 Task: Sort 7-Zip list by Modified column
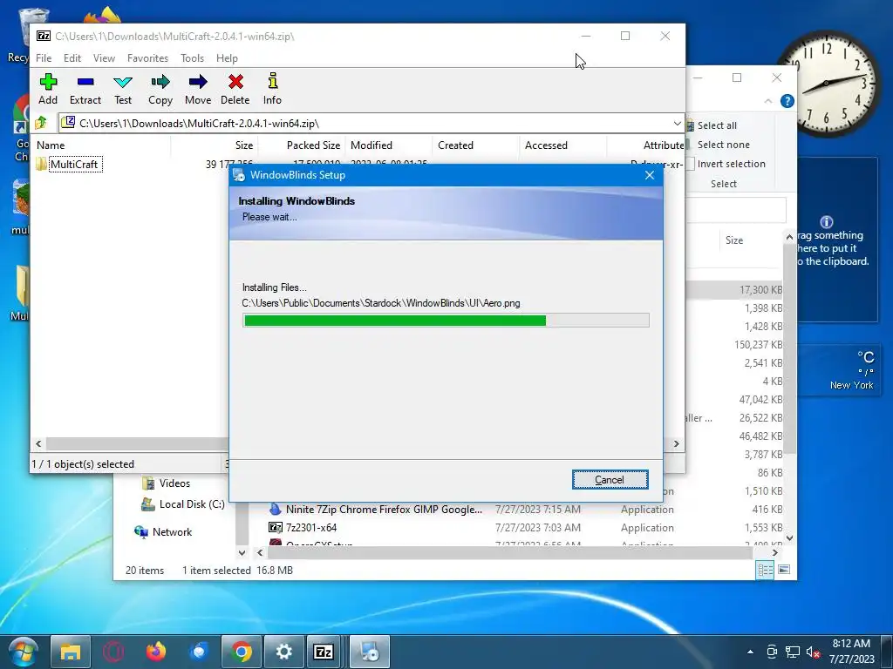click(x=372, y=145)
